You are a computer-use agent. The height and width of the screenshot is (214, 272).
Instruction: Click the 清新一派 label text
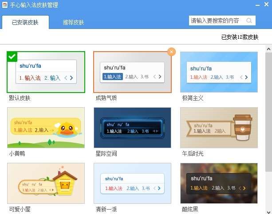point(106,209)
